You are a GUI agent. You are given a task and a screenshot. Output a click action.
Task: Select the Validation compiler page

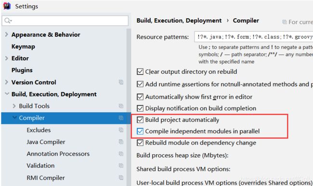[x=40, y=166]
